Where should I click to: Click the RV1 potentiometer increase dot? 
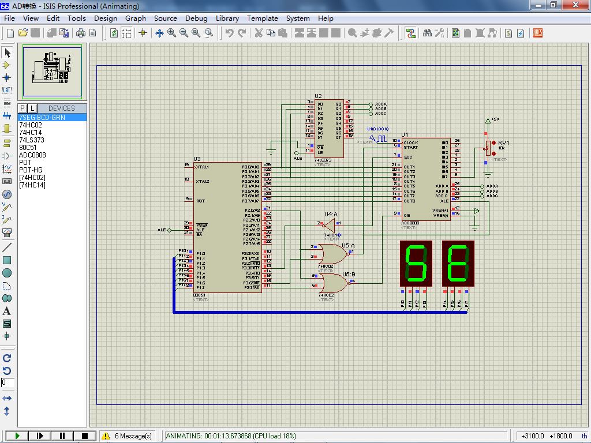click(x=494, y=143)
